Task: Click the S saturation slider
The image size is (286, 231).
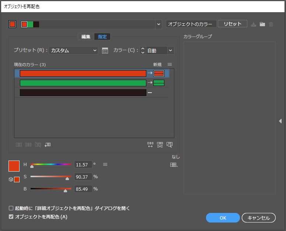Action: click(51, 177)
